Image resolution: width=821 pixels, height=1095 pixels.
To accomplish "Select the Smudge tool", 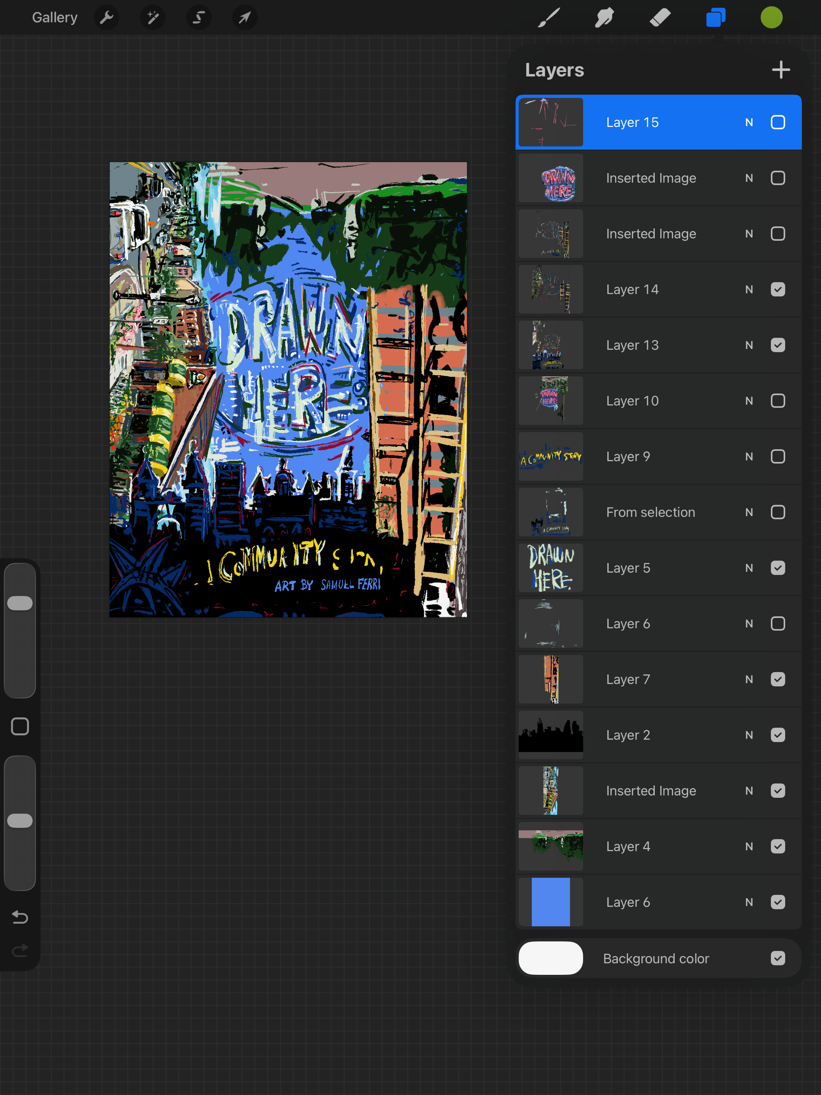I will [x=604, y=18].
